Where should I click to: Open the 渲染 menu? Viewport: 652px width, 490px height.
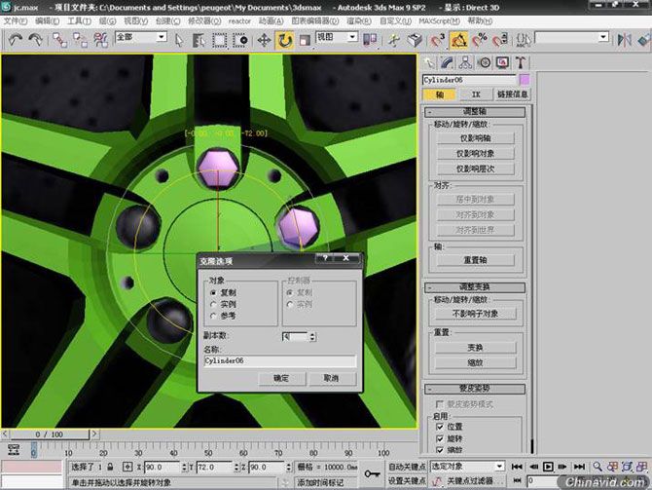(359, 20)
